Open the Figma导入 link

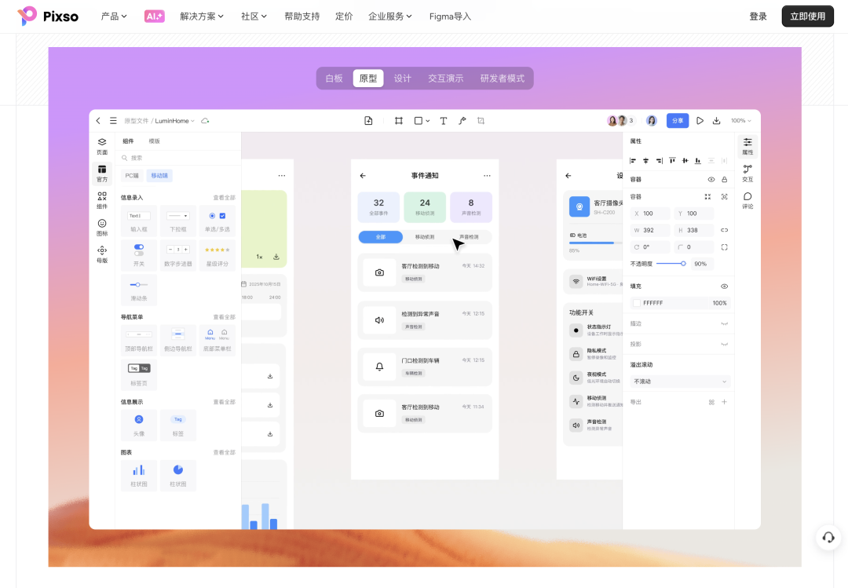coord(450,16)
